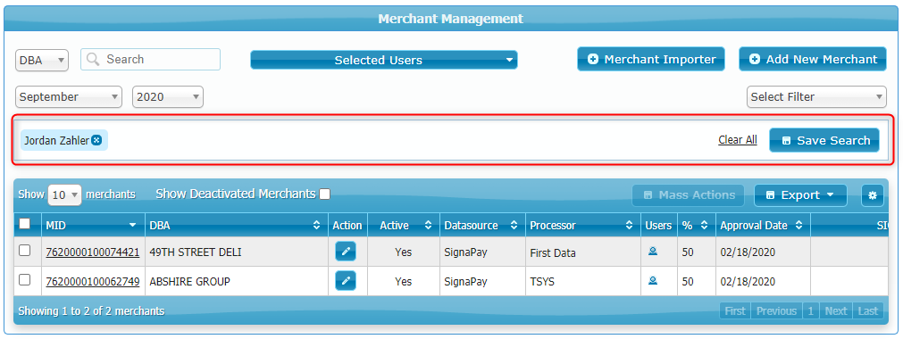The width and height of the screenshot is (903, 339).
Task: Click the Clear All link
Action: pyautogui.click(x=737, y=140)
